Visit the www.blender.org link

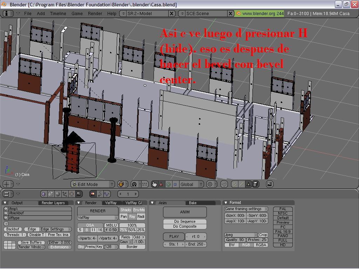pyautogui.click(x=260, y=14)
